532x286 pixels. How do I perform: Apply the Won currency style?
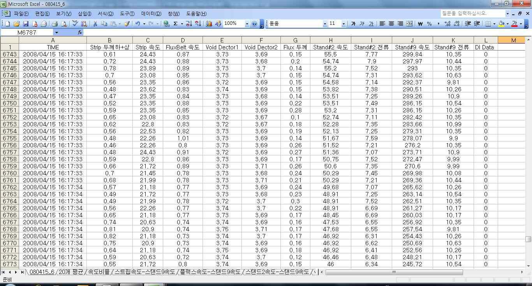coord(420,24)
